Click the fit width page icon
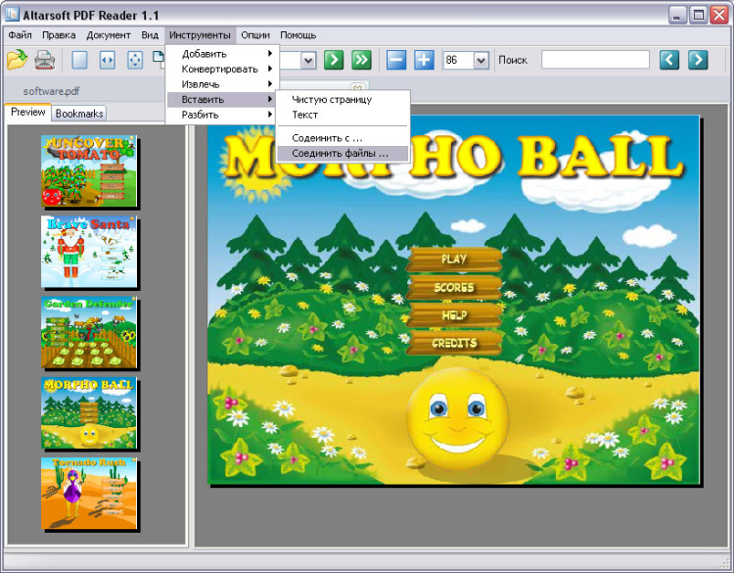 [x=107, y=60]
